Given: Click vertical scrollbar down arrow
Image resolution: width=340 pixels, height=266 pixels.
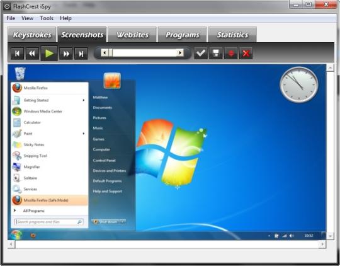Looking at the screenshot, I should (x=330, y=236).
